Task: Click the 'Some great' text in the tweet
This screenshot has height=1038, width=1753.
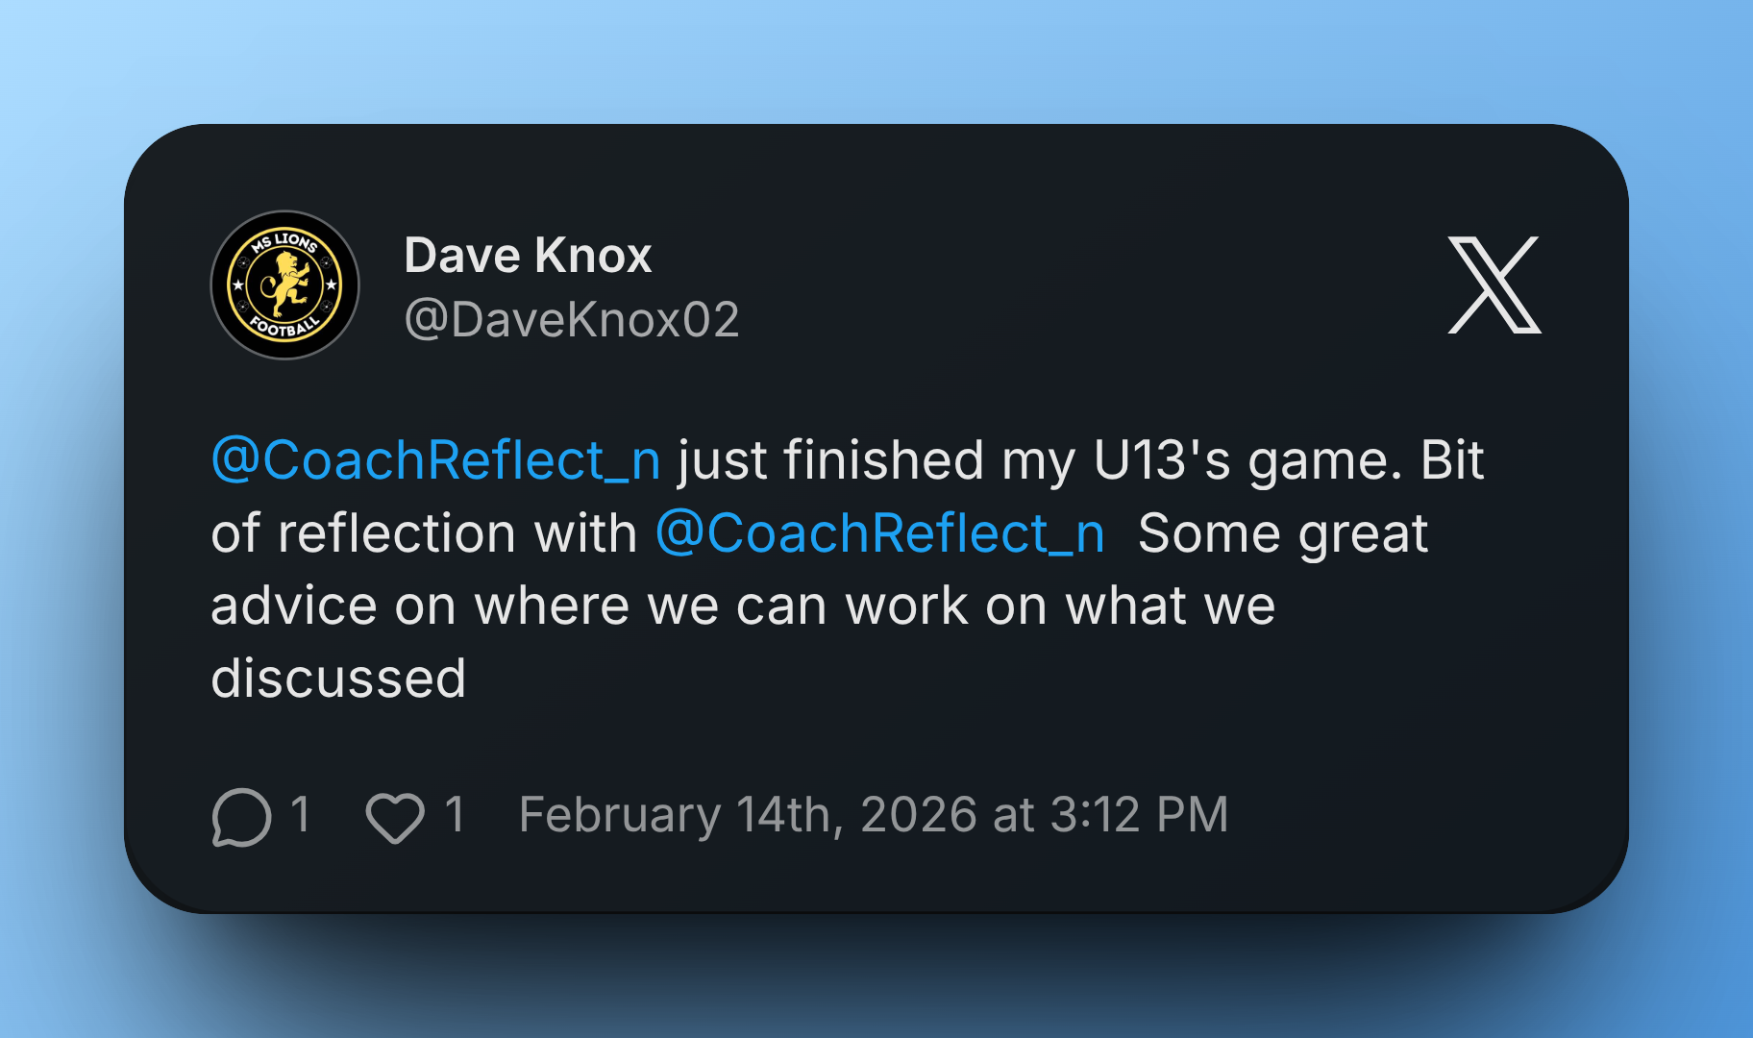Action: (x=1282, y=532)
